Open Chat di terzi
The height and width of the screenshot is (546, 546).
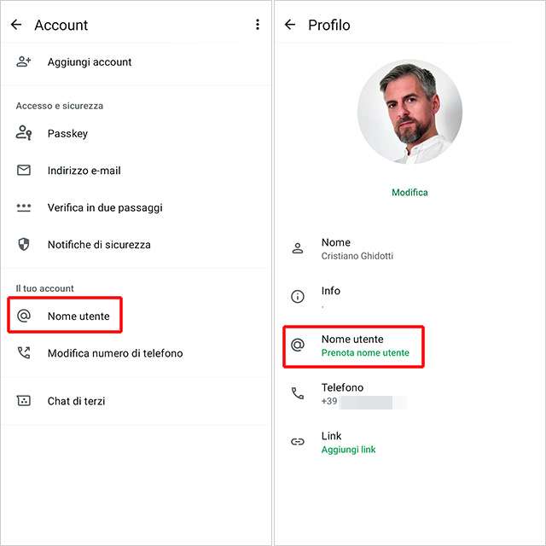tap(136, 401)
